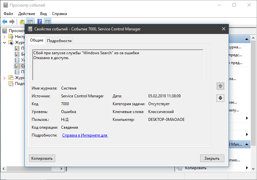This screenshot has height=180, width=257.
Task: Expand the Настраиваемые представления tree node
Action: pos(5,37)
